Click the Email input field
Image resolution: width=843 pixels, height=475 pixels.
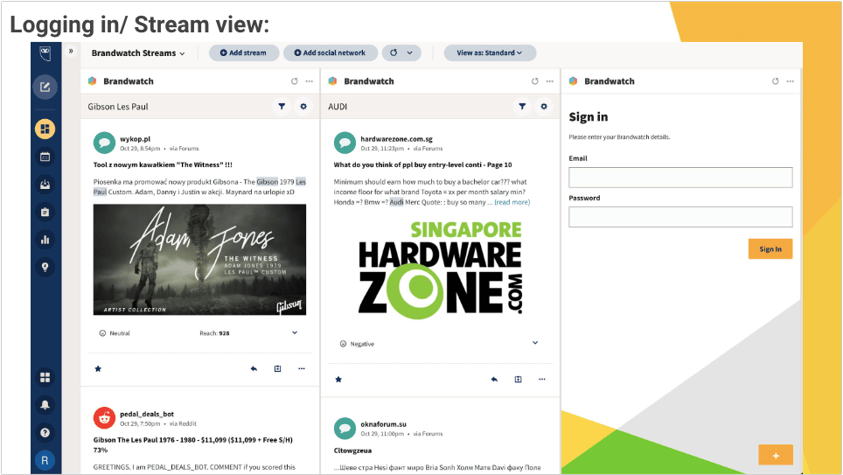680,178
